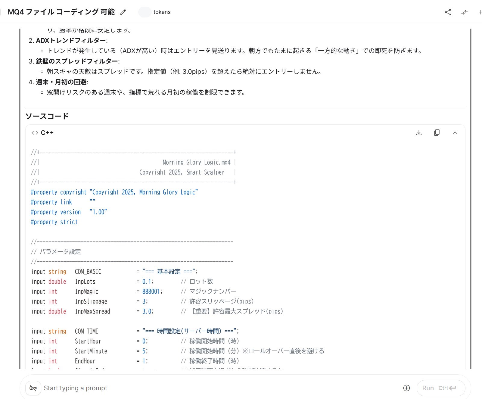This screenshot has width=482, height=399.
Task: Click the plus circle insert icon
Action: click(x=406, y=388)
